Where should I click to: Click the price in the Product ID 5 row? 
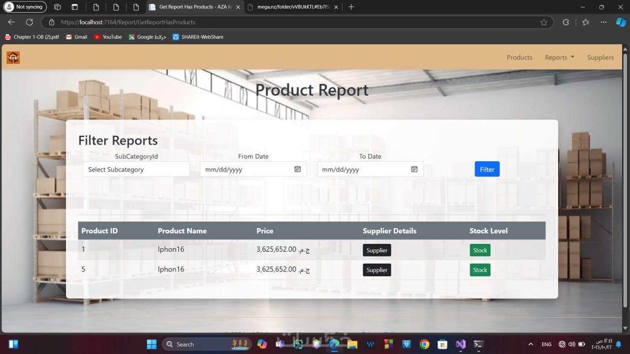point(283,269)
